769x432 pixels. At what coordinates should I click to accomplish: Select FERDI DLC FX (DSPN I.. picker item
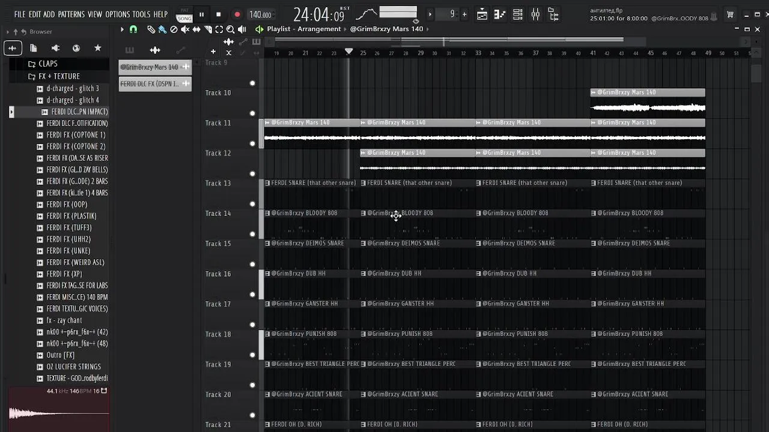155,84
